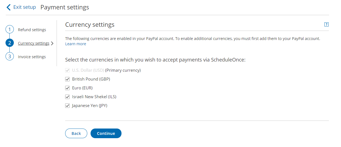
Task: Click the Exit setup link
Action: pyautogui.click(x=25, y=7)
